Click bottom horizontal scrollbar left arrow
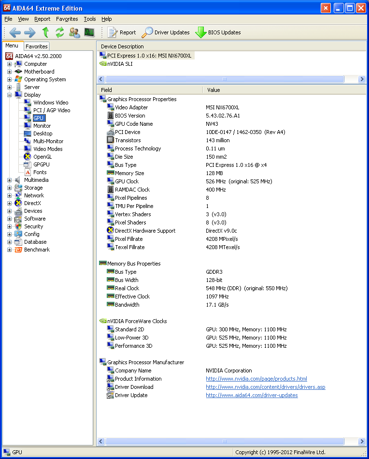The height and width of the screenshot is (459, 369). (x=101, y=441)
